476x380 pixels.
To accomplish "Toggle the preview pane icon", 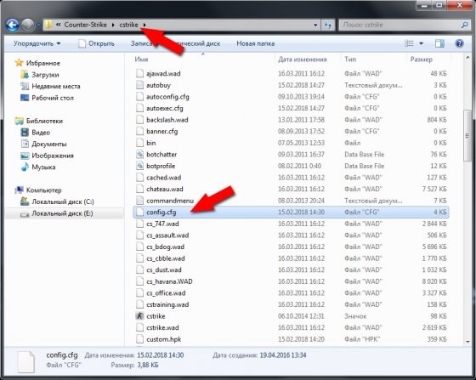I will (x=439, y=43).
